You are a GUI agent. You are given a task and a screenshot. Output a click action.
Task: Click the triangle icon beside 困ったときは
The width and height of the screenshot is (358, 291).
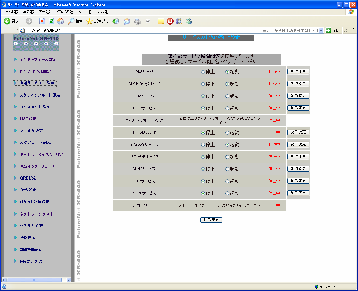coord(16,261)
